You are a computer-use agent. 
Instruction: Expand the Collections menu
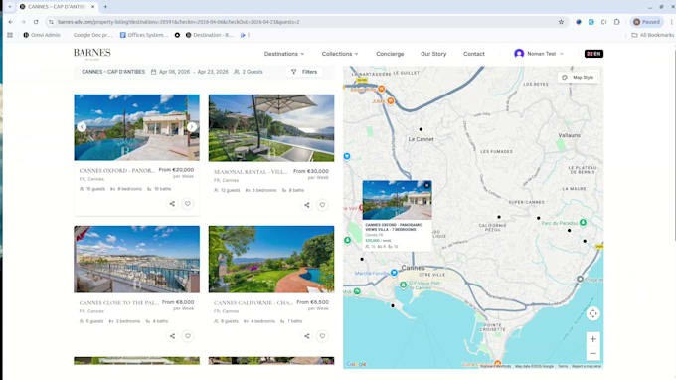340,54
